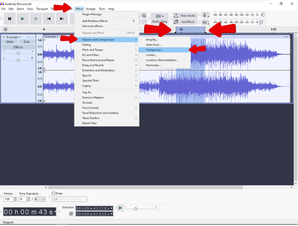Enable the Snap checkbox
The image size is (298, 226).
point(54,193)
